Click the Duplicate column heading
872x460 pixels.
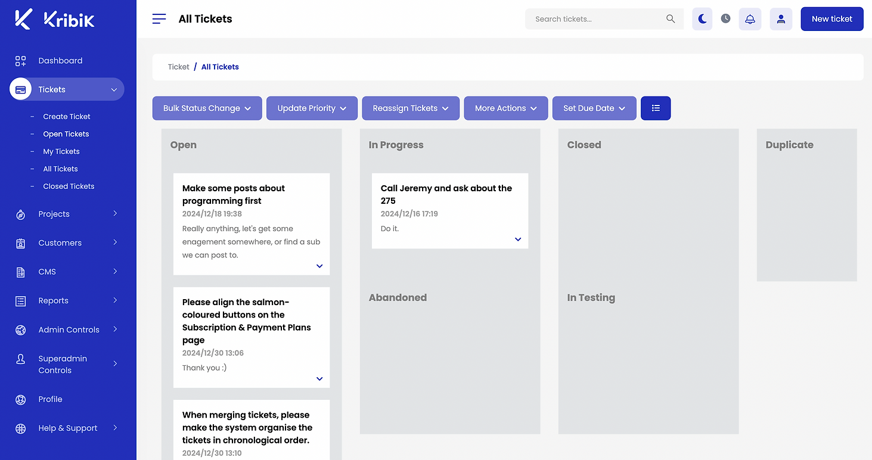pyautogui.click(x=790, y=145)
